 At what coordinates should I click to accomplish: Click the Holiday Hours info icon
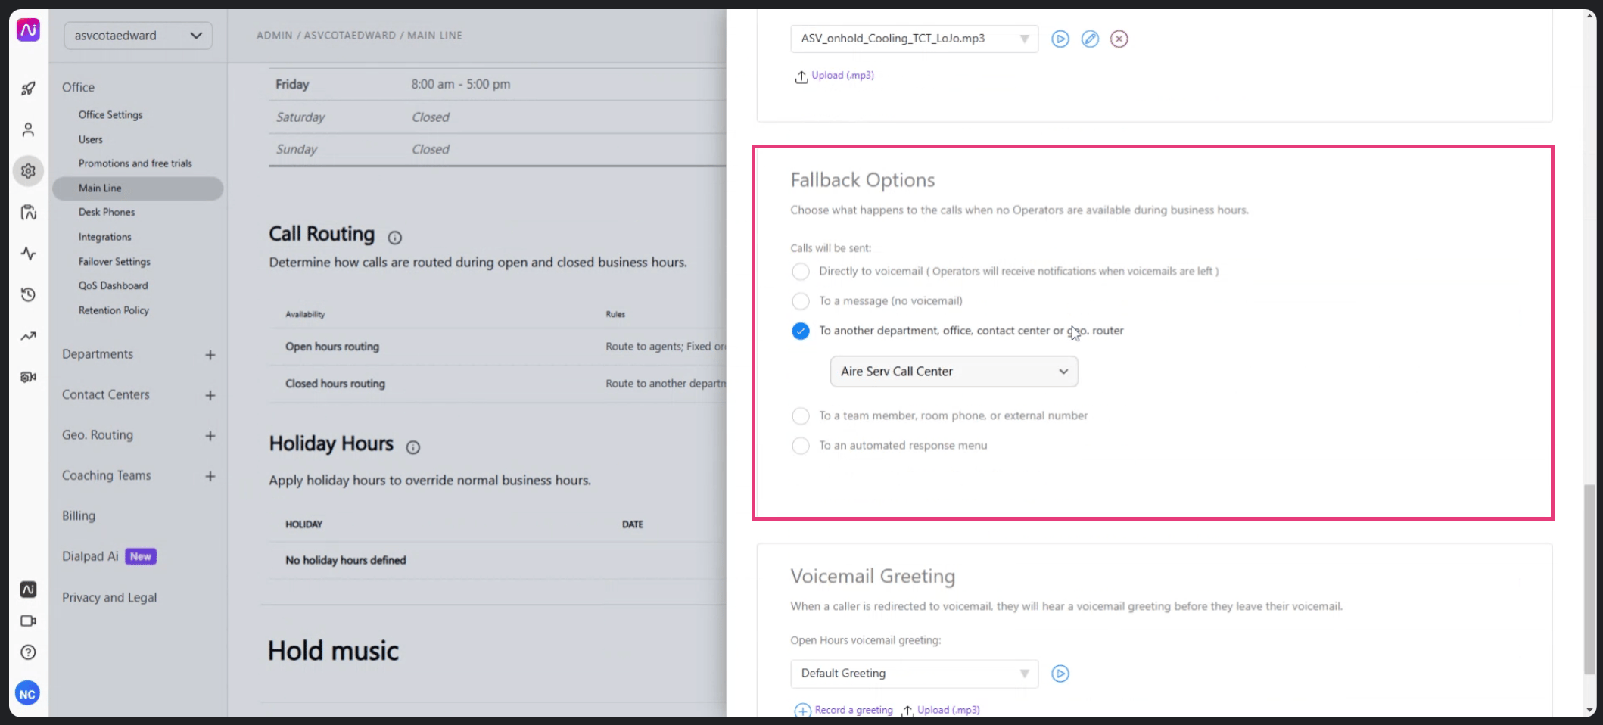(x=412, y=447)
